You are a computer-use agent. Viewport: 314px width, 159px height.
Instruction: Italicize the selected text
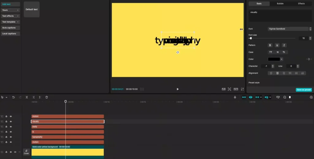click(284, 45)
